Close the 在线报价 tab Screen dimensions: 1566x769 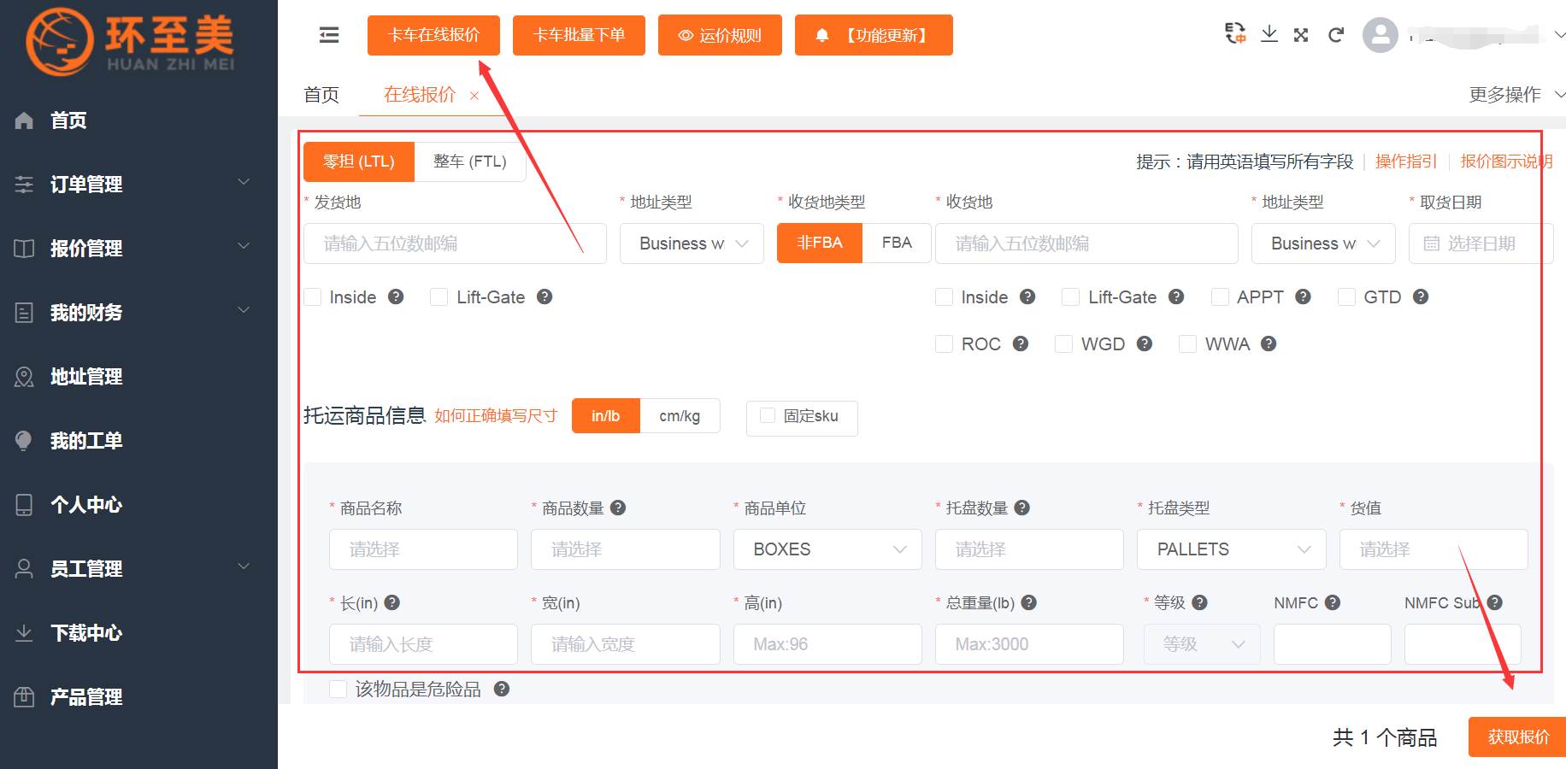pos(474,96)
